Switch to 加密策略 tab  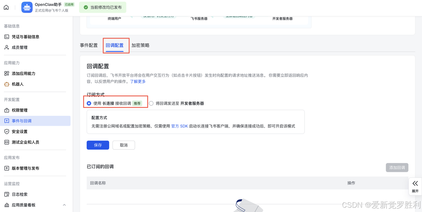tap(140, 45)
